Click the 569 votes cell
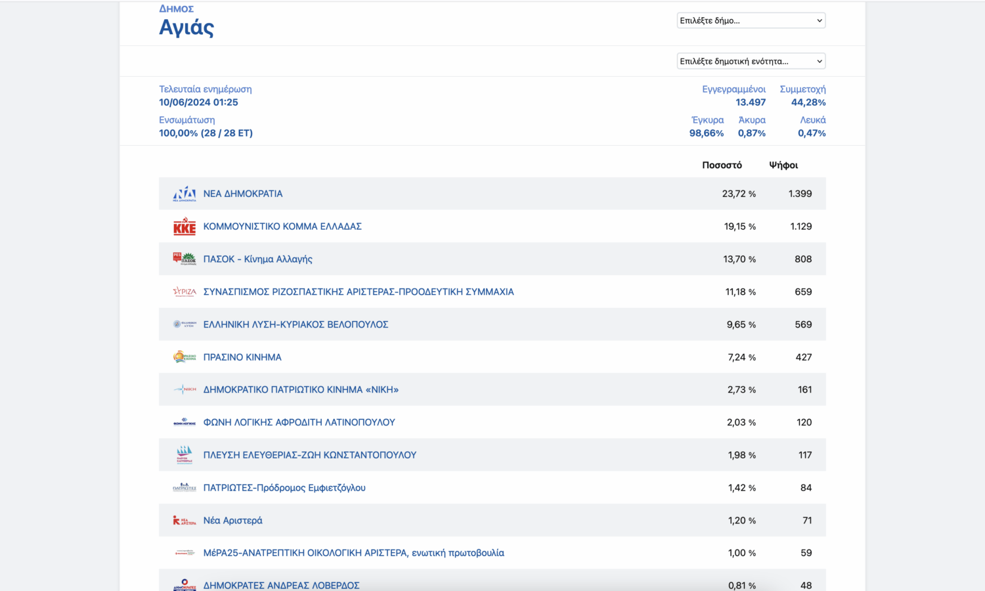Image resolution: width=985 pixels, height=591 pixels. tap(803, 324)
